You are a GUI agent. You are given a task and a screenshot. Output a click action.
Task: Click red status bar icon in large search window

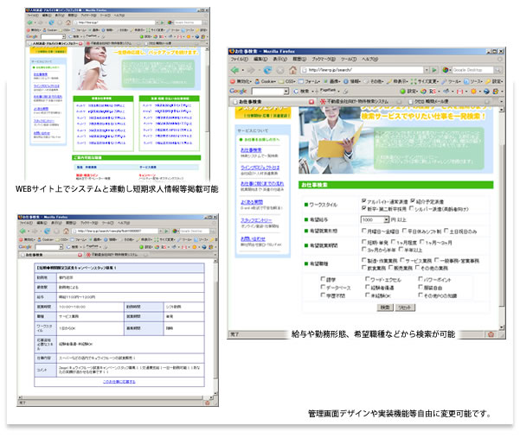coord(491,334)
